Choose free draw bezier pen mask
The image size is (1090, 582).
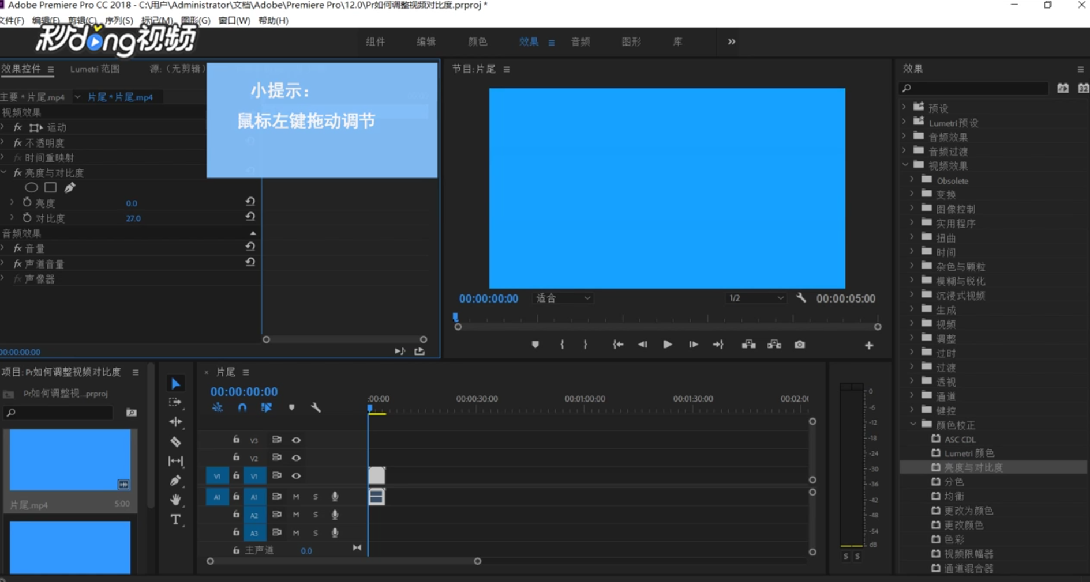point(70,187)
